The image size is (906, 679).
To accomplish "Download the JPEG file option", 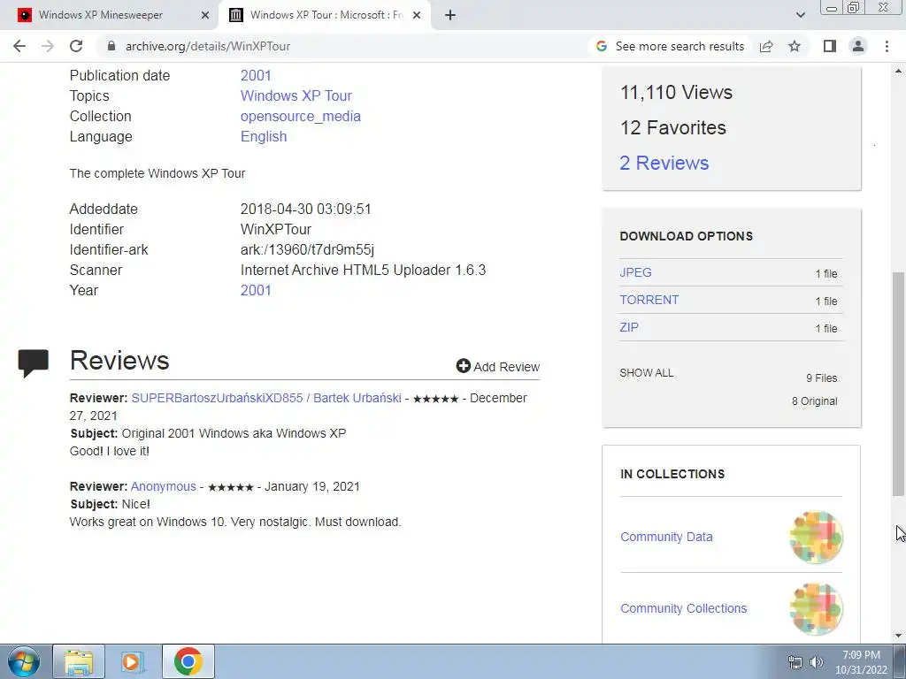I will pyautogui.click(x=635, y=272).
